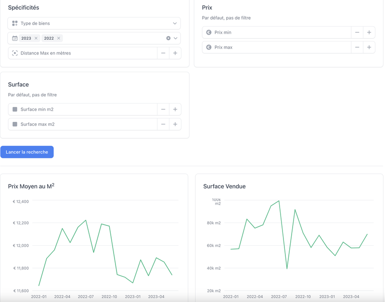Increase the Prix max value

[369, 47]
